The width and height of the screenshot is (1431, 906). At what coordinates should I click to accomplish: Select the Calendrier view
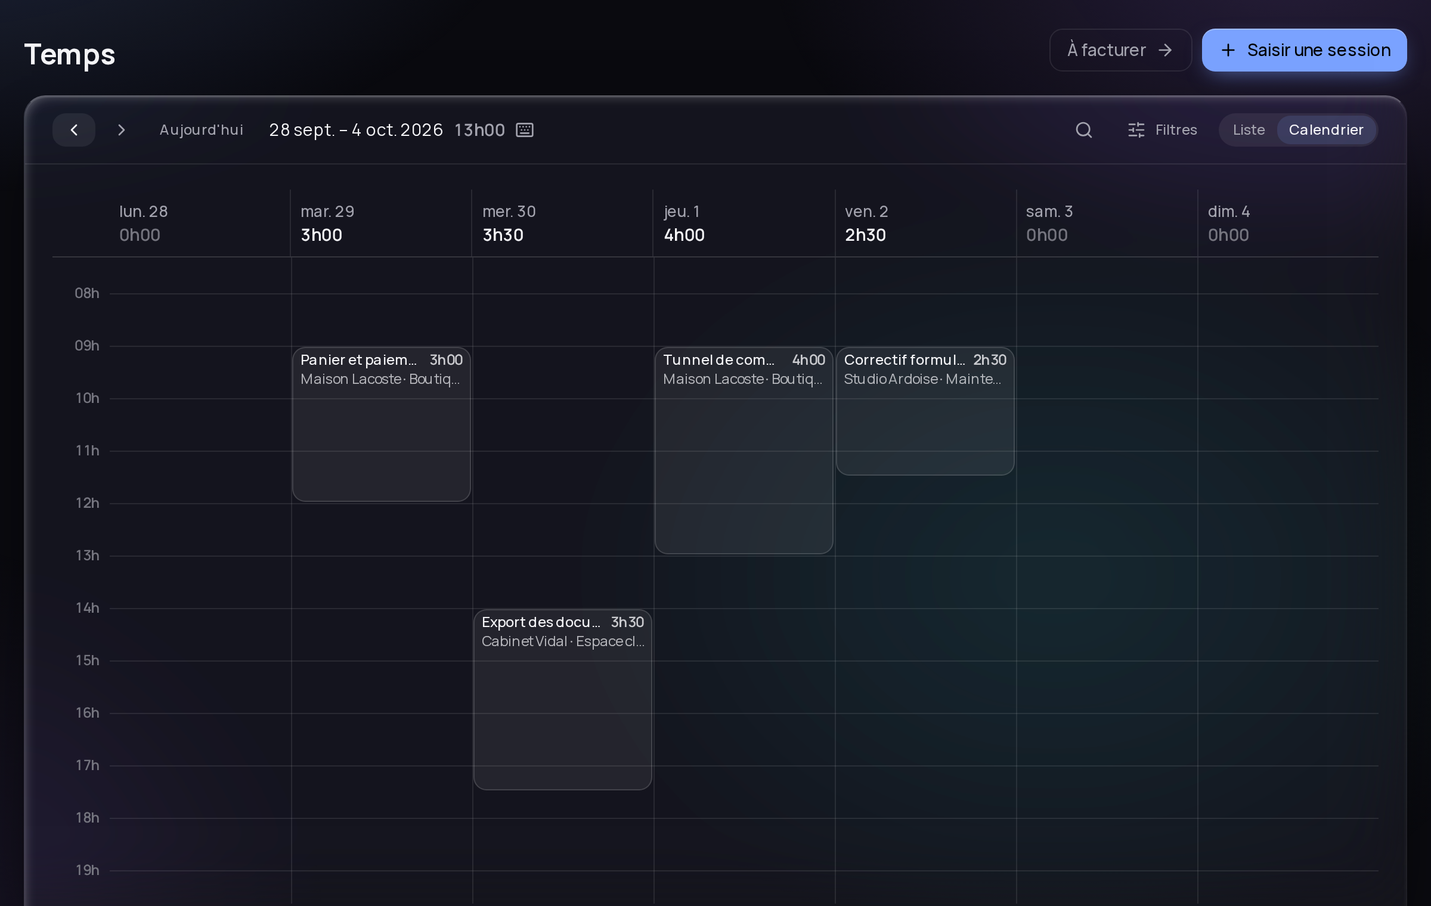[x=1326, y=130]
